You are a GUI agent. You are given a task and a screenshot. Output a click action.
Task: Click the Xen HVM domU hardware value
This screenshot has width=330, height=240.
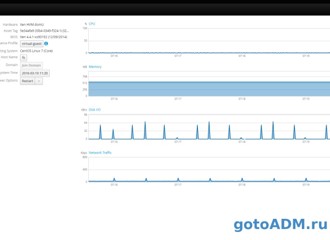[32, 25]
